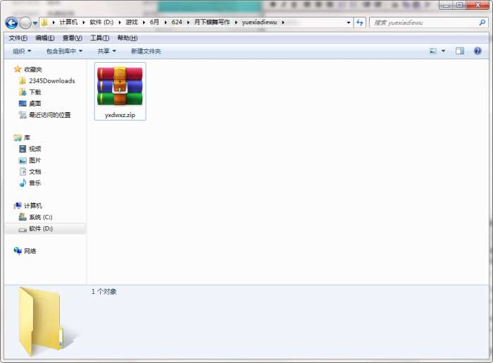Open 最近访问的位置 in sidebar

pyautogui.click(x=50, y=115)
